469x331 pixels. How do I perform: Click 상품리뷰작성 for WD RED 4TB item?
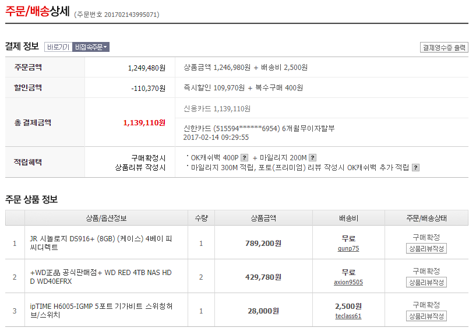(x=426, y=282)
